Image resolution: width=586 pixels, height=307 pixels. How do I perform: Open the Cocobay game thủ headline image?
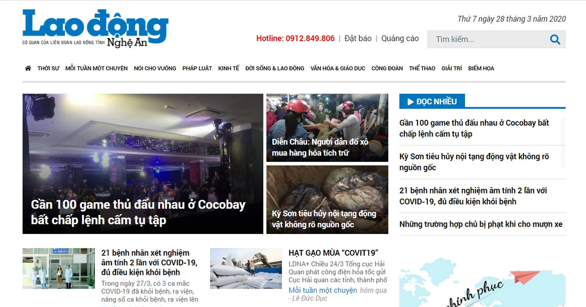[143, 164]
